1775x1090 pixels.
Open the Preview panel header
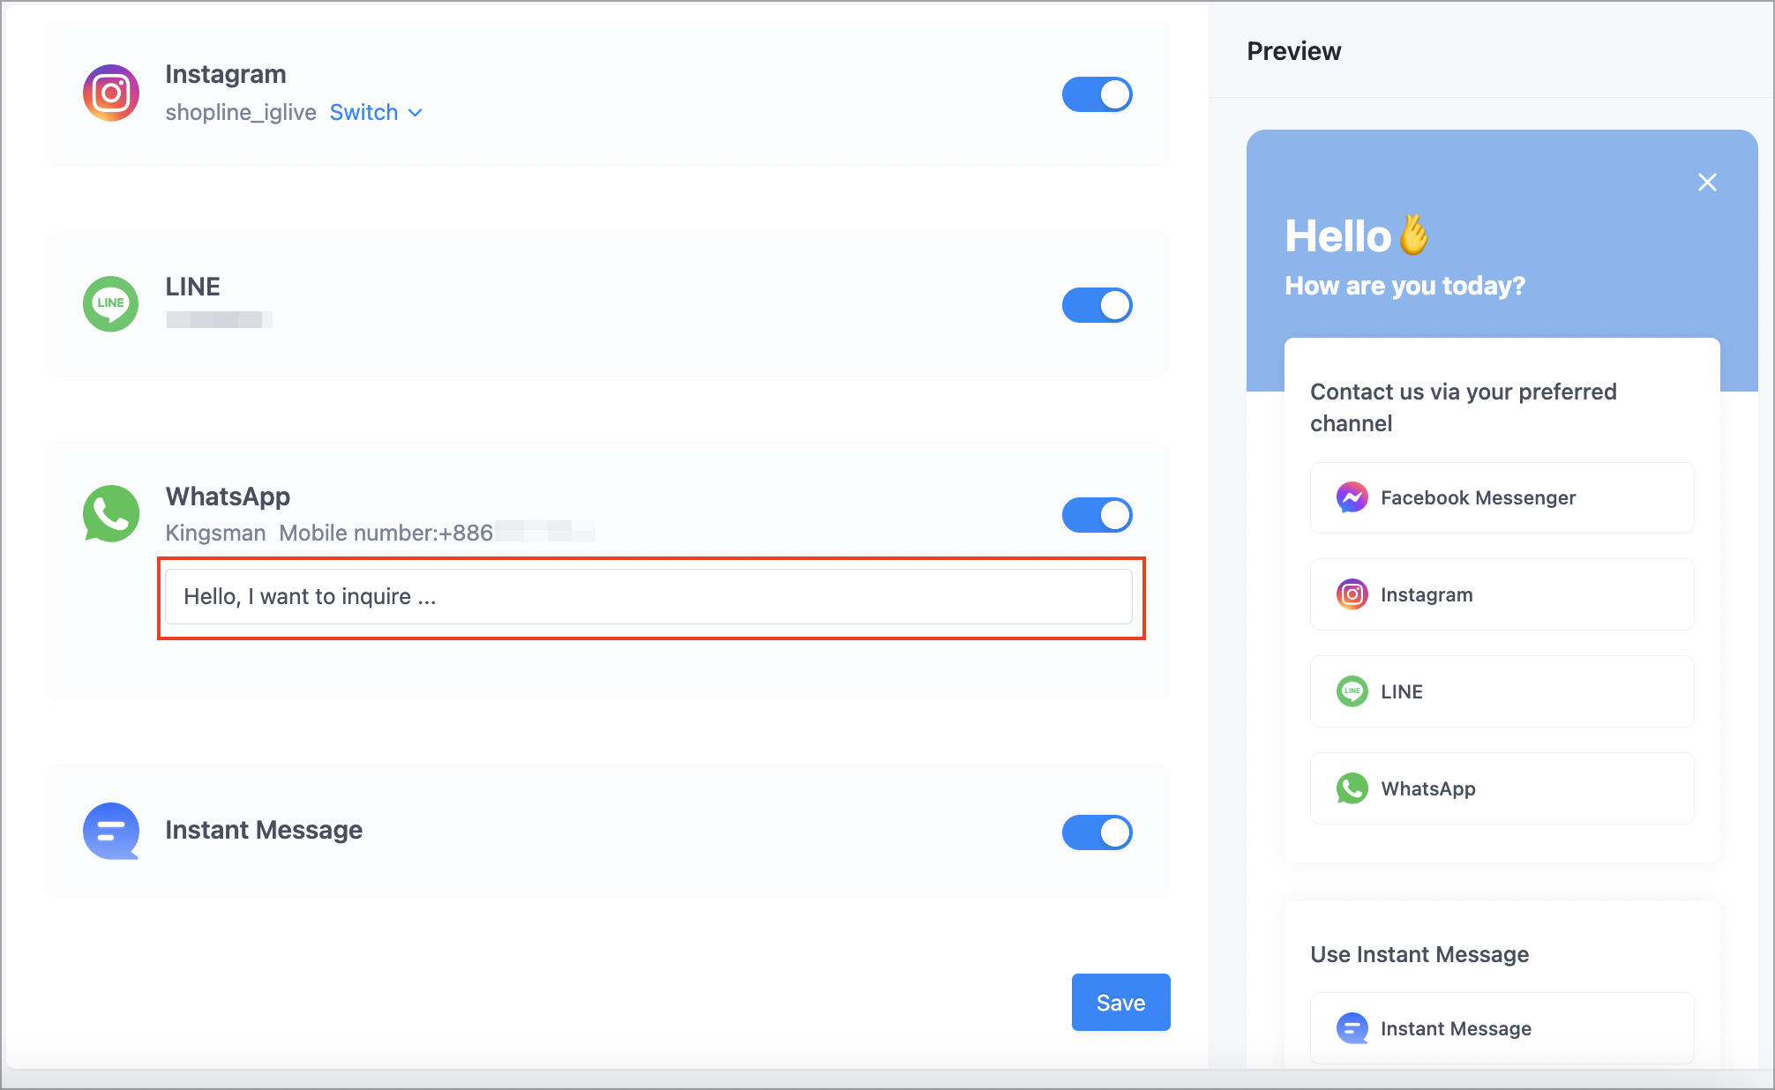tap(1293, 50)
